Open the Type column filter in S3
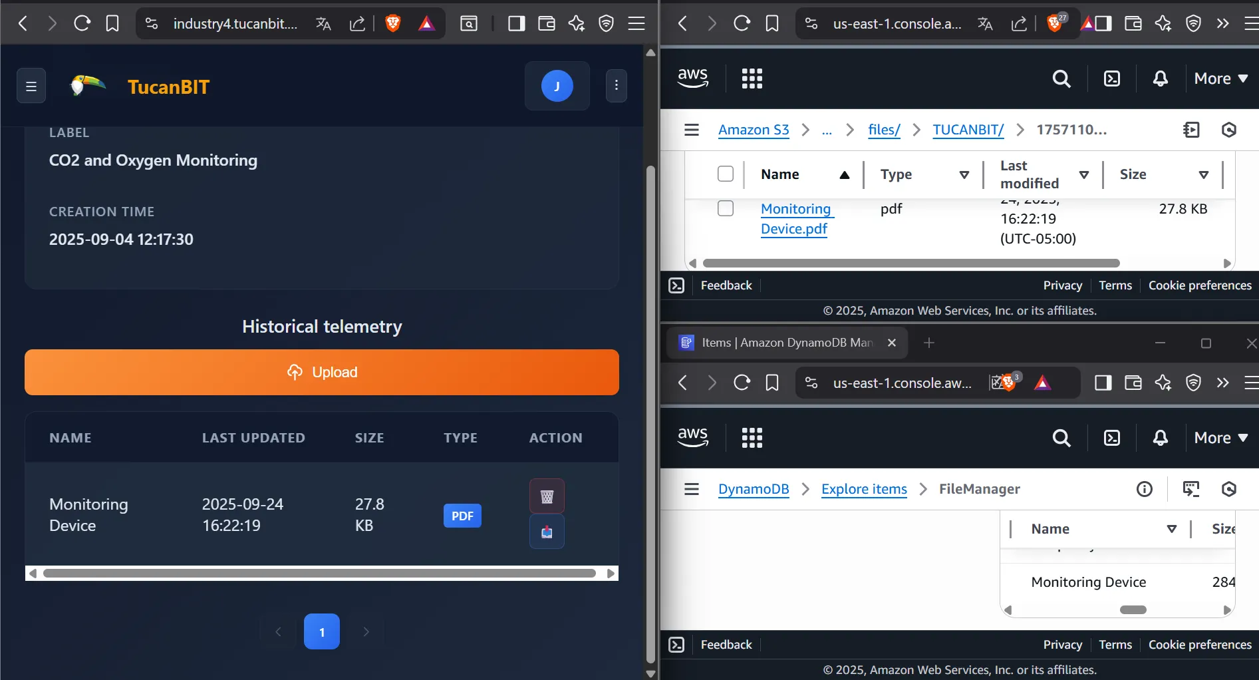Image resolution: width=1259 pixels, height=680 pixels. (964, 174)
